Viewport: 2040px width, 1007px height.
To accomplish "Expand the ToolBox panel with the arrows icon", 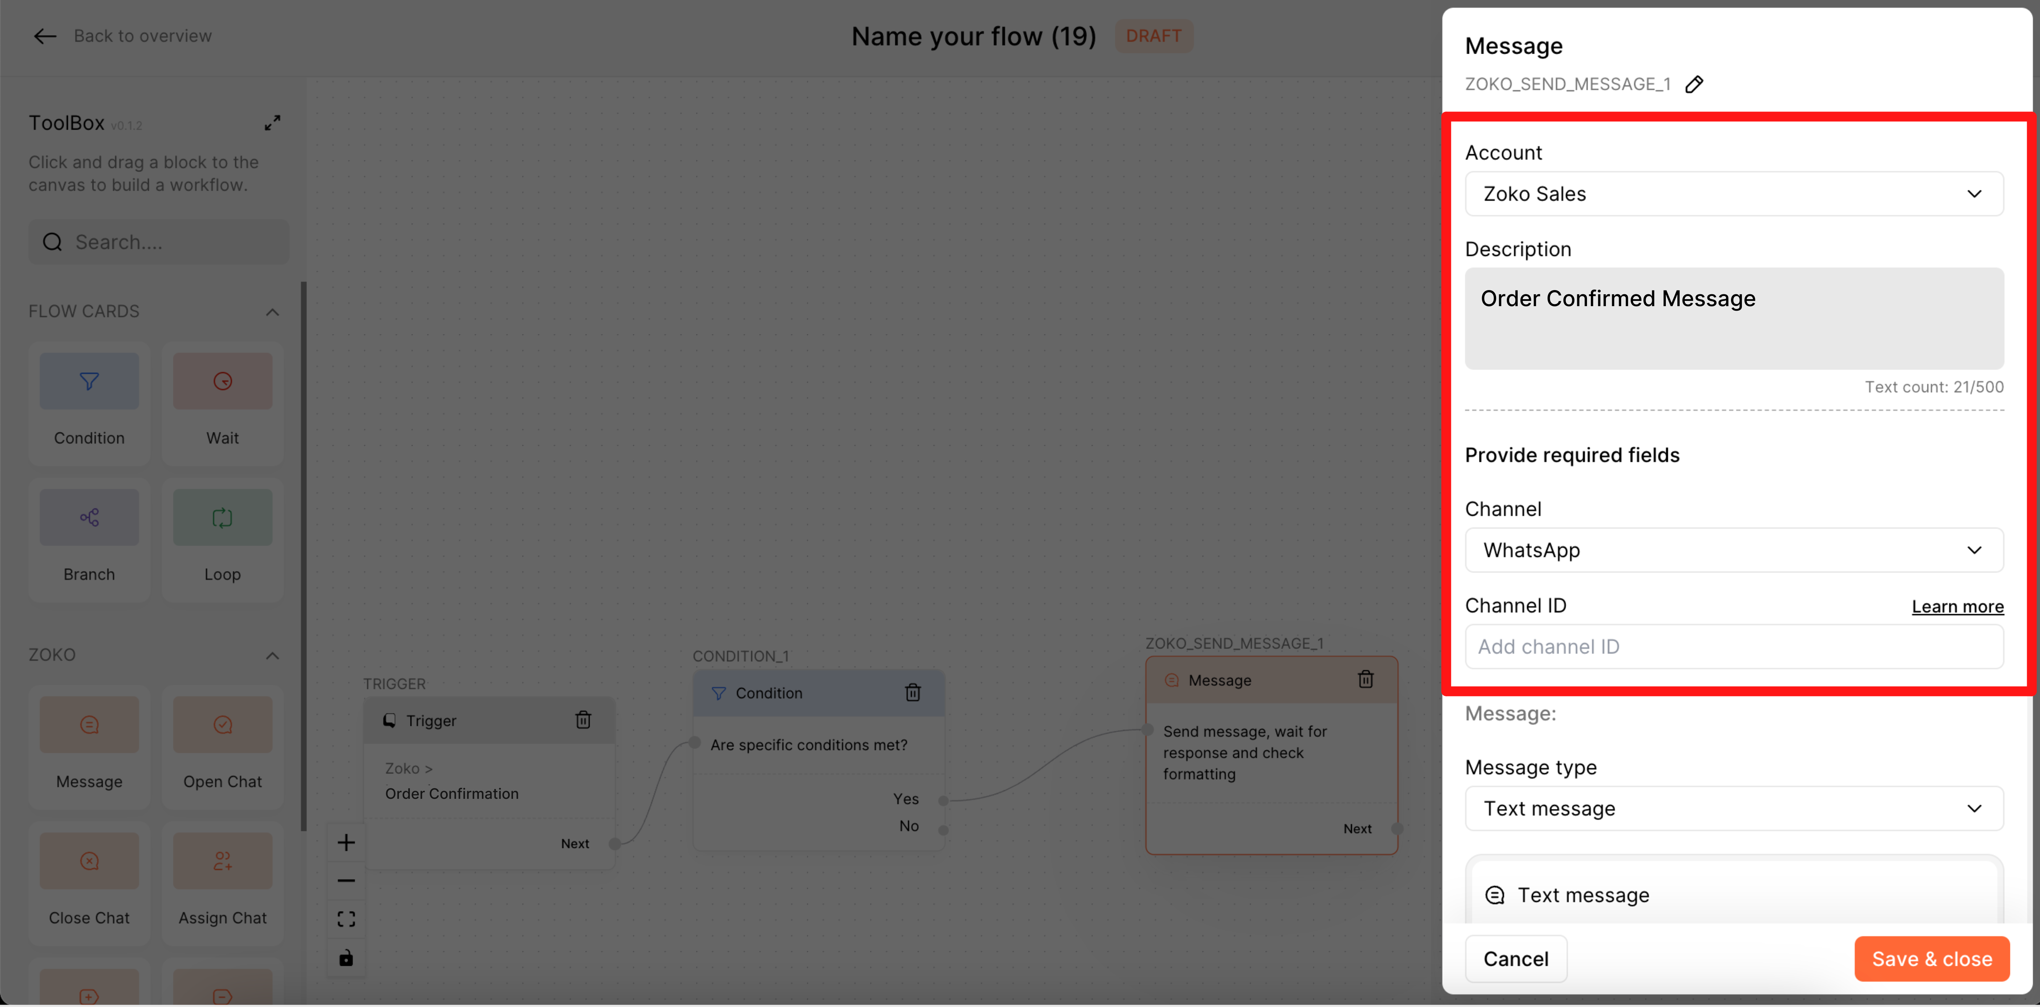I will (x=272, y=123).
